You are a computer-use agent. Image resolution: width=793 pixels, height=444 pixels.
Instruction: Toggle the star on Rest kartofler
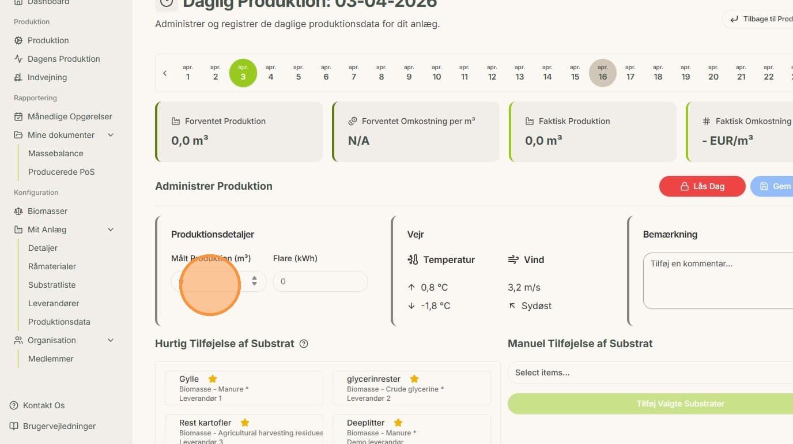[x=244, y=423]
